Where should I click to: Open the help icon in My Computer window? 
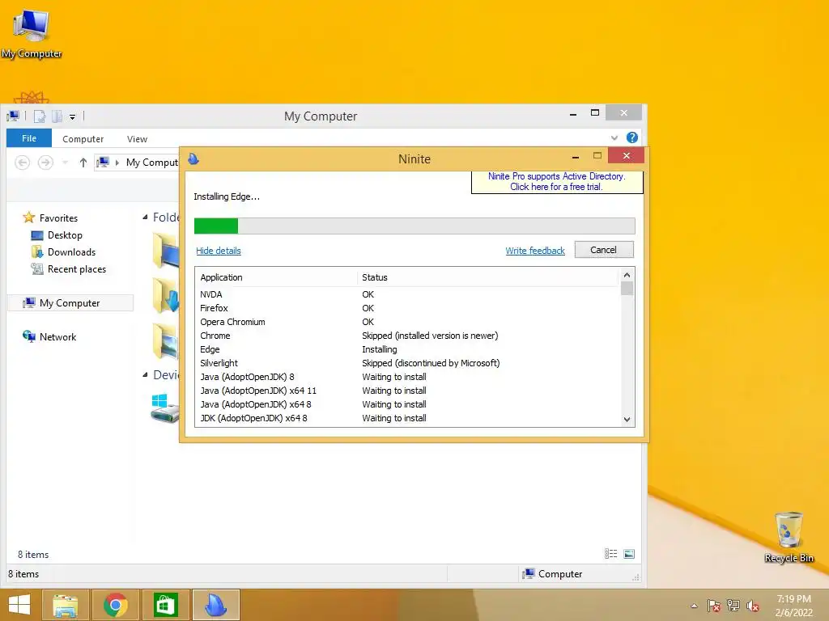coord(631,137)
